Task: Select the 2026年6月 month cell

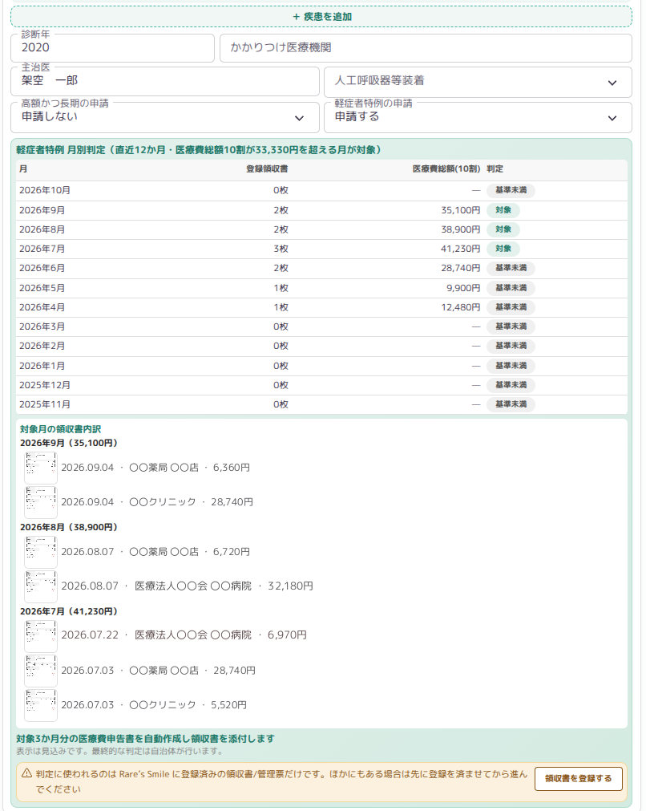Action: point(42,268)
